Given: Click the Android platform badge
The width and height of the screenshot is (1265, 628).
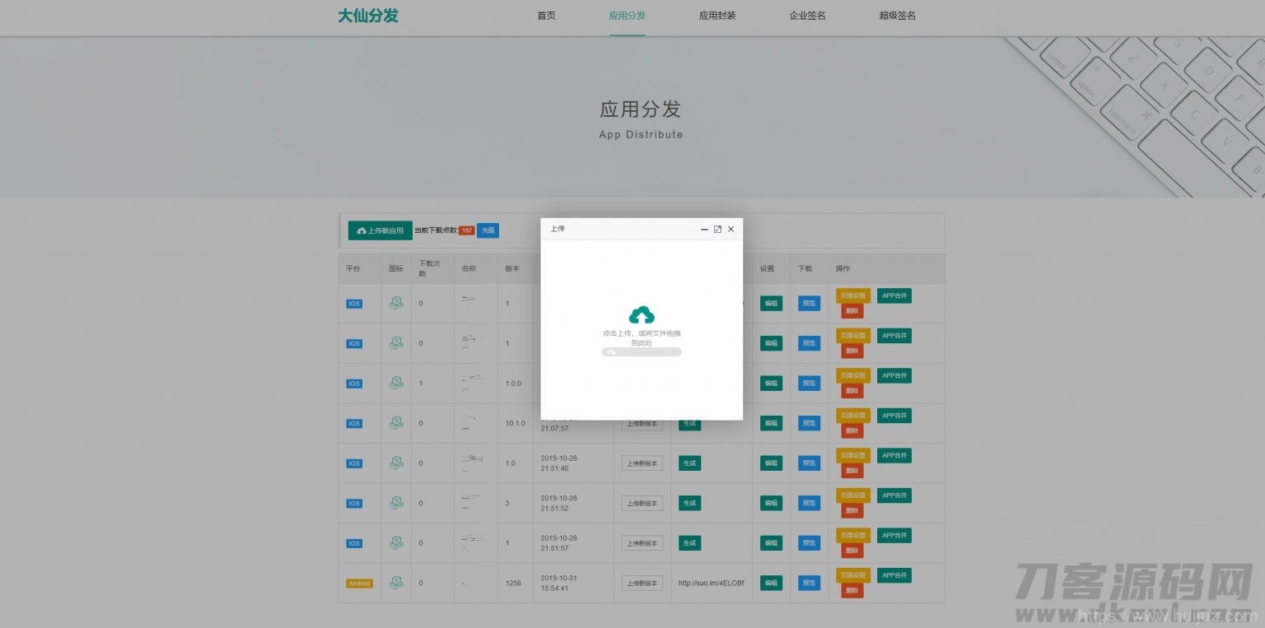Looking at the screenshot, I should tap(359, 583).
